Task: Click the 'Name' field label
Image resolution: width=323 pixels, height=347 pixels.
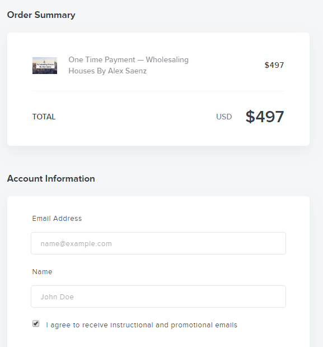Action: point(42,271)
